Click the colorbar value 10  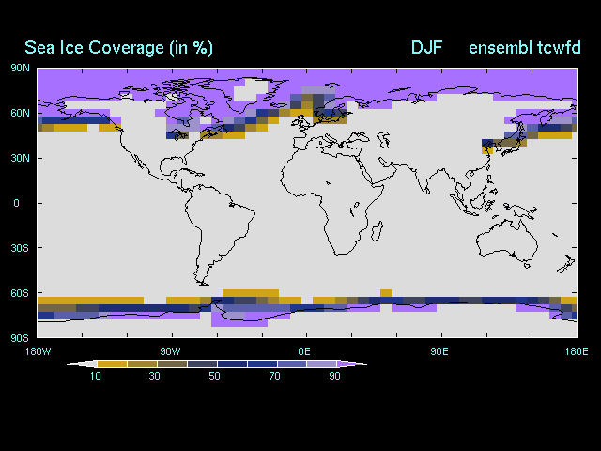(96, 376)
